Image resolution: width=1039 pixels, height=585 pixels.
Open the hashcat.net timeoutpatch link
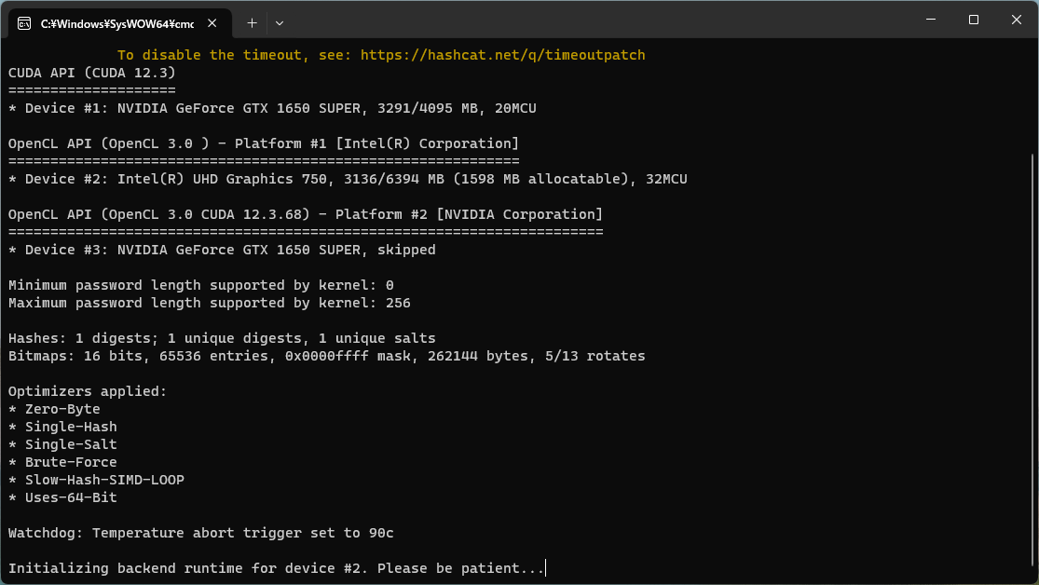(502, 55)
